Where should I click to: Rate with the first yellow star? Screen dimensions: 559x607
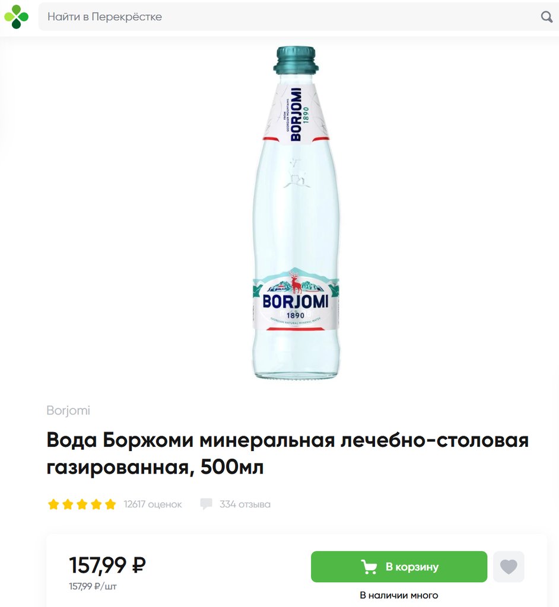click(53, 504)
